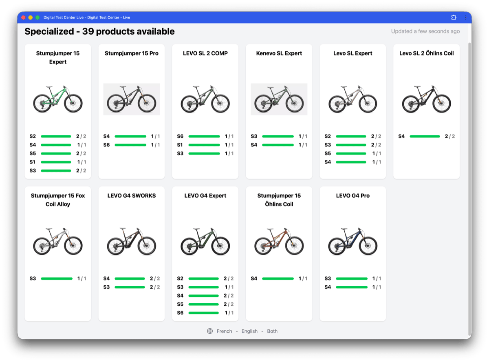
Task: Click the Stumpjumper 15 Öhlins Coil title
Action: (279, 200)
